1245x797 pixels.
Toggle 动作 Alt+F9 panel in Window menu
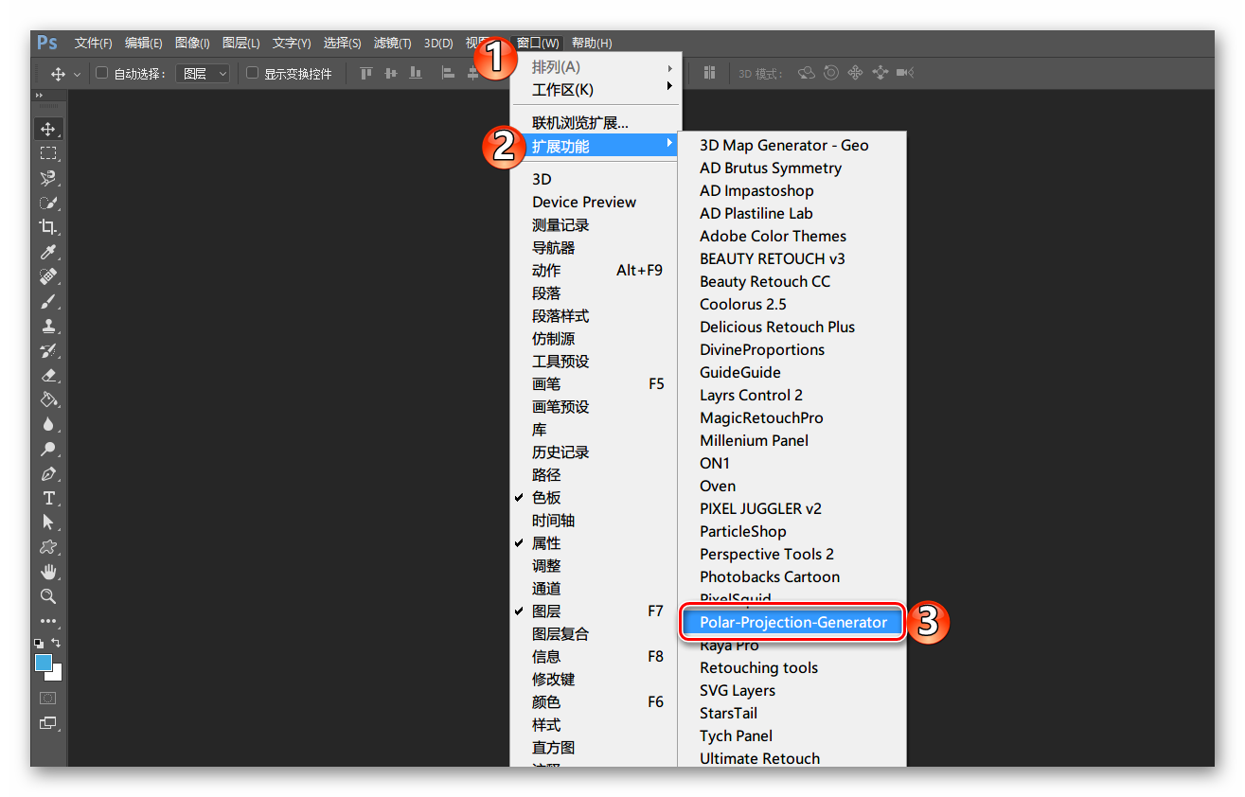pos(595,271)
